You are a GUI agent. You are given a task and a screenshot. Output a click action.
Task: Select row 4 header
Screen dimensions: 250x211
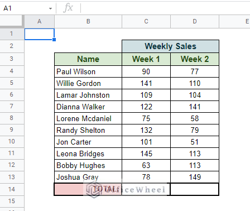tap(12, 71)
